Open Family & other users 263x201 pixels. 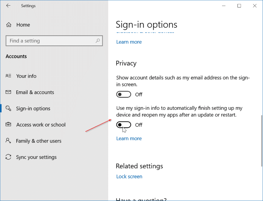point(39,141)
